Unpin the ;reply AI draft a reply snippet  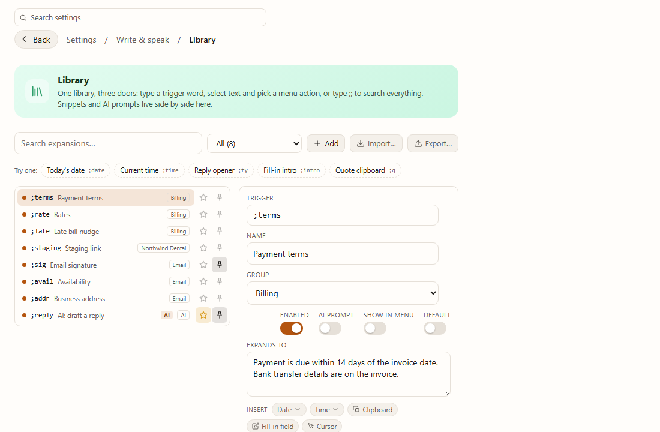(219, 316)
